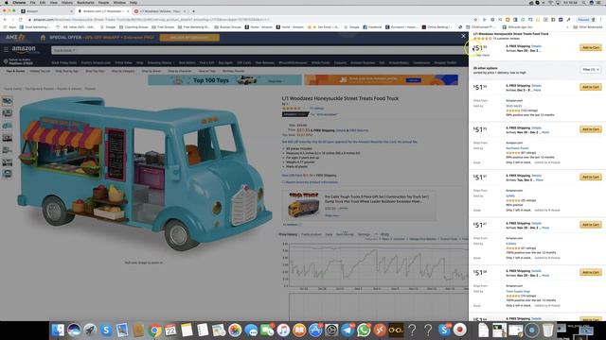Click the orange unlock button in offer banner
The height and width of the screenshot is (340, 606).
(x=189, y=38)
